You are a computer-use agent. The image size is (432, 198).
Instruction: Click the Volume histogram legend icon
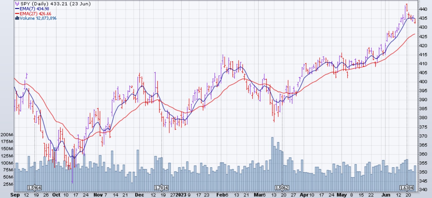17,18
